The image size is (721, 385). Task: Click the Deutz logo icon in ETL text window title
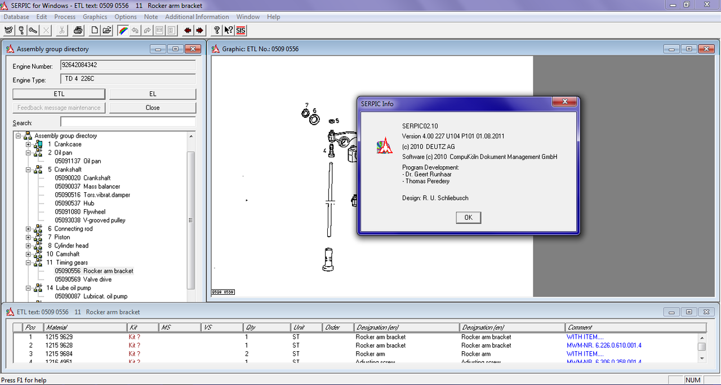[x=10, y=312]
